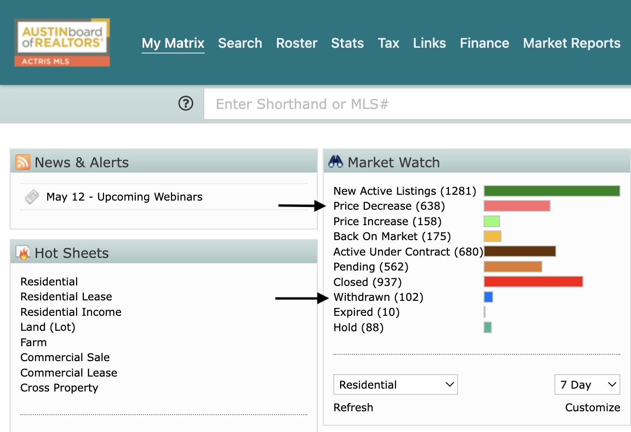Viewport: 631px width, 432px height.
Task: Click the Market Watch binoculars icon
Action: pos(336,162)
